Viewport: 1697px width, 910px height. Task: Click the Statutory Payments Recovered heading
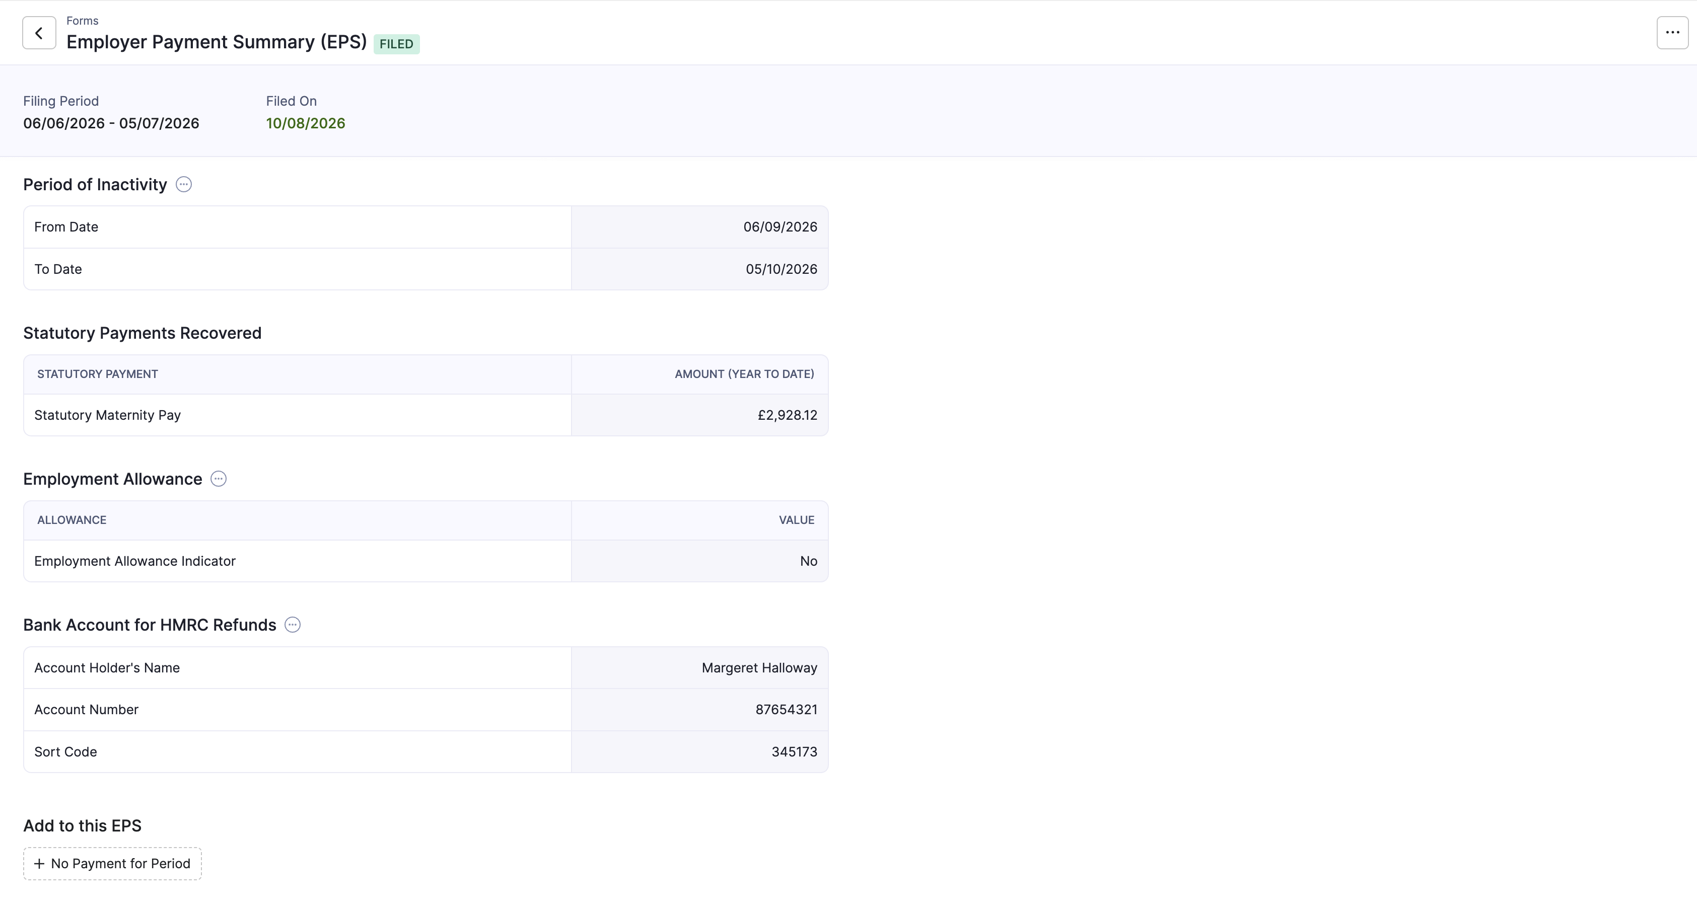point(143,333)
